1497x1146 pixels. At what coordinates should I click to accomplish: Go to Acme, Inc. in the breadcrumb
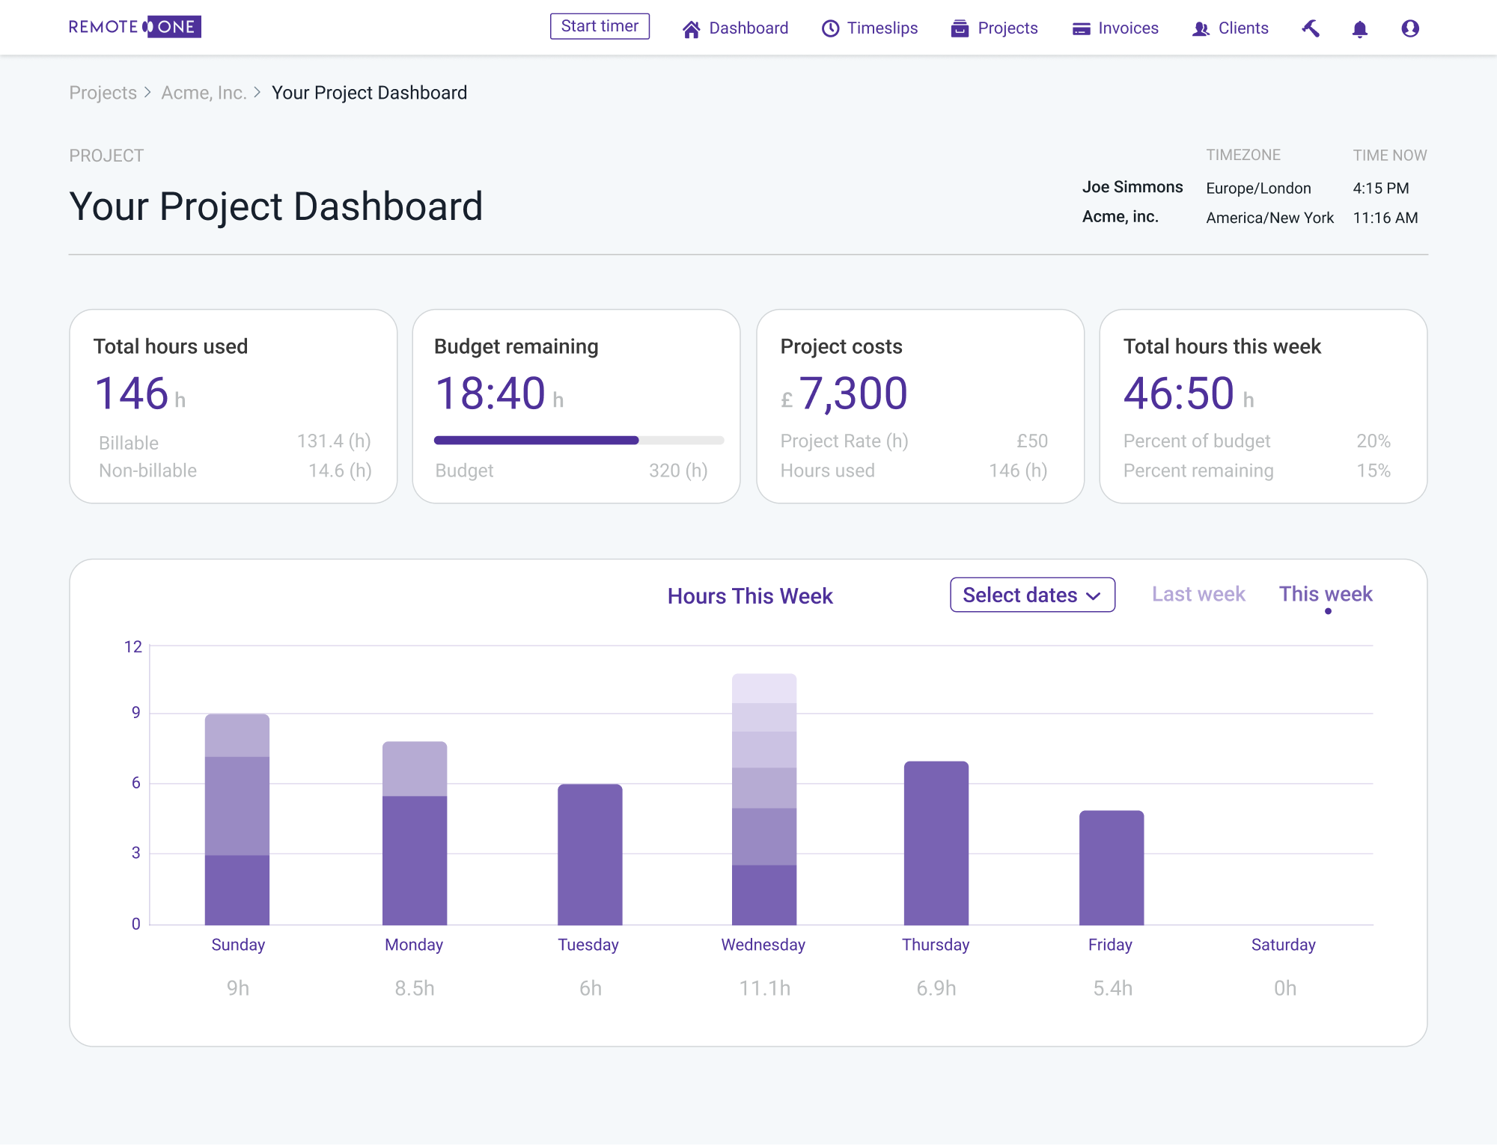[204, 93]
